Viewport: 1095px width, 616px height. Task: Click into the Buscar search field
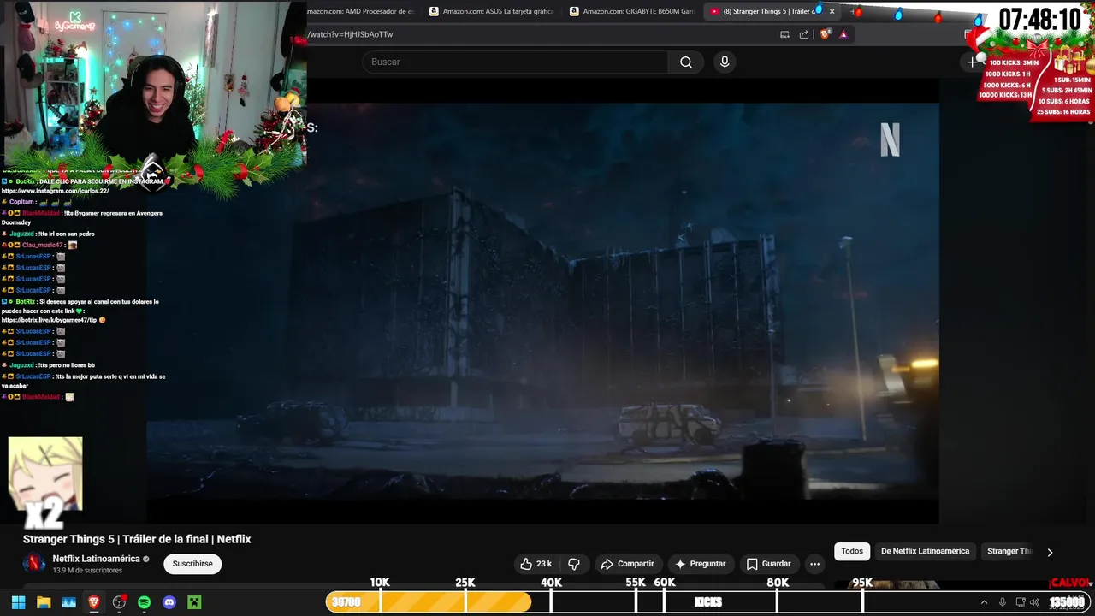tap(515, 62)
